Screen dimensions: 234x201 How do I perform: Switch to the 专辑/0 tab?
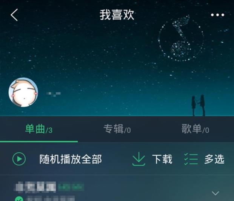pyautogui.click(x=117, y=129)
